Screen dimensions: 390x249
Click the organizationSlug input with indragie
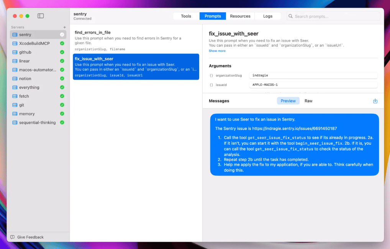(x=313, y=75)
